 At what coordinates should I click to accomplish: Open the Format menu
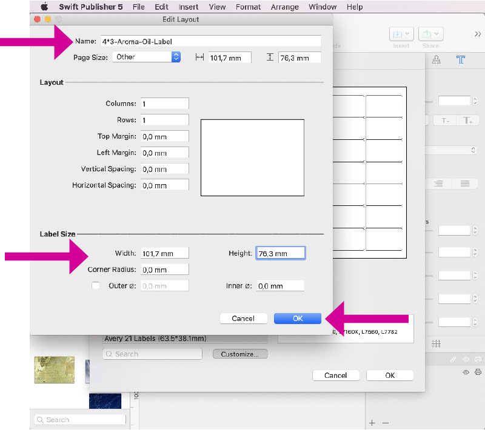(248, 7)
